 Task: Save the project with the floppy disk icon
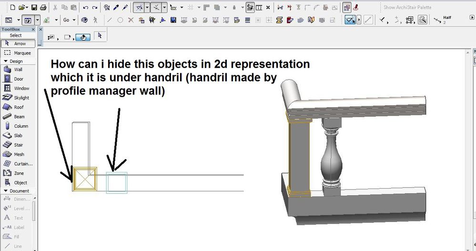34,7
